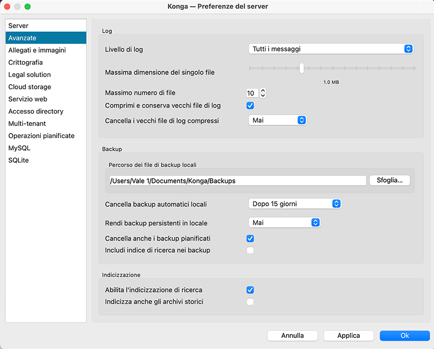Open the Livello di log dropdown
The height and width of the screenshot is (349, 434).
click(x=330, y=49)
